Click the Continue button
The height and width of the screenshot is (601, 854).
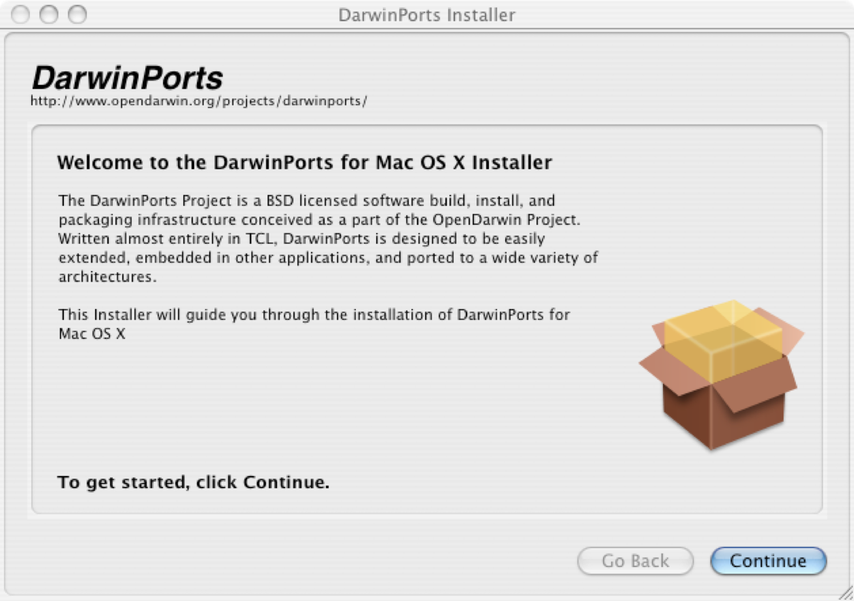[x=768, y=561]
